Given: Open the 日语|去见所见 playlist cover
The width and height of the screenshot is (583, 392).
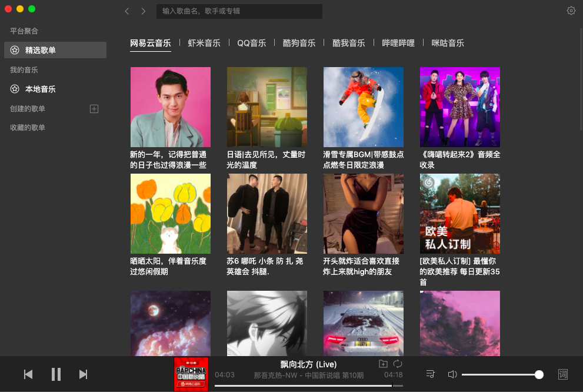Looking at the screenshot, I should point(267,107).
